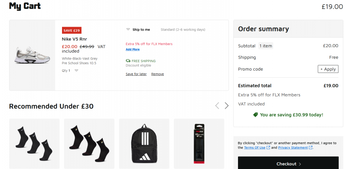The width and height of the screenshot is (346, 169).
Task: Open the Terms Of Use link
Action: pyautogui.click(x=255, y=147)
